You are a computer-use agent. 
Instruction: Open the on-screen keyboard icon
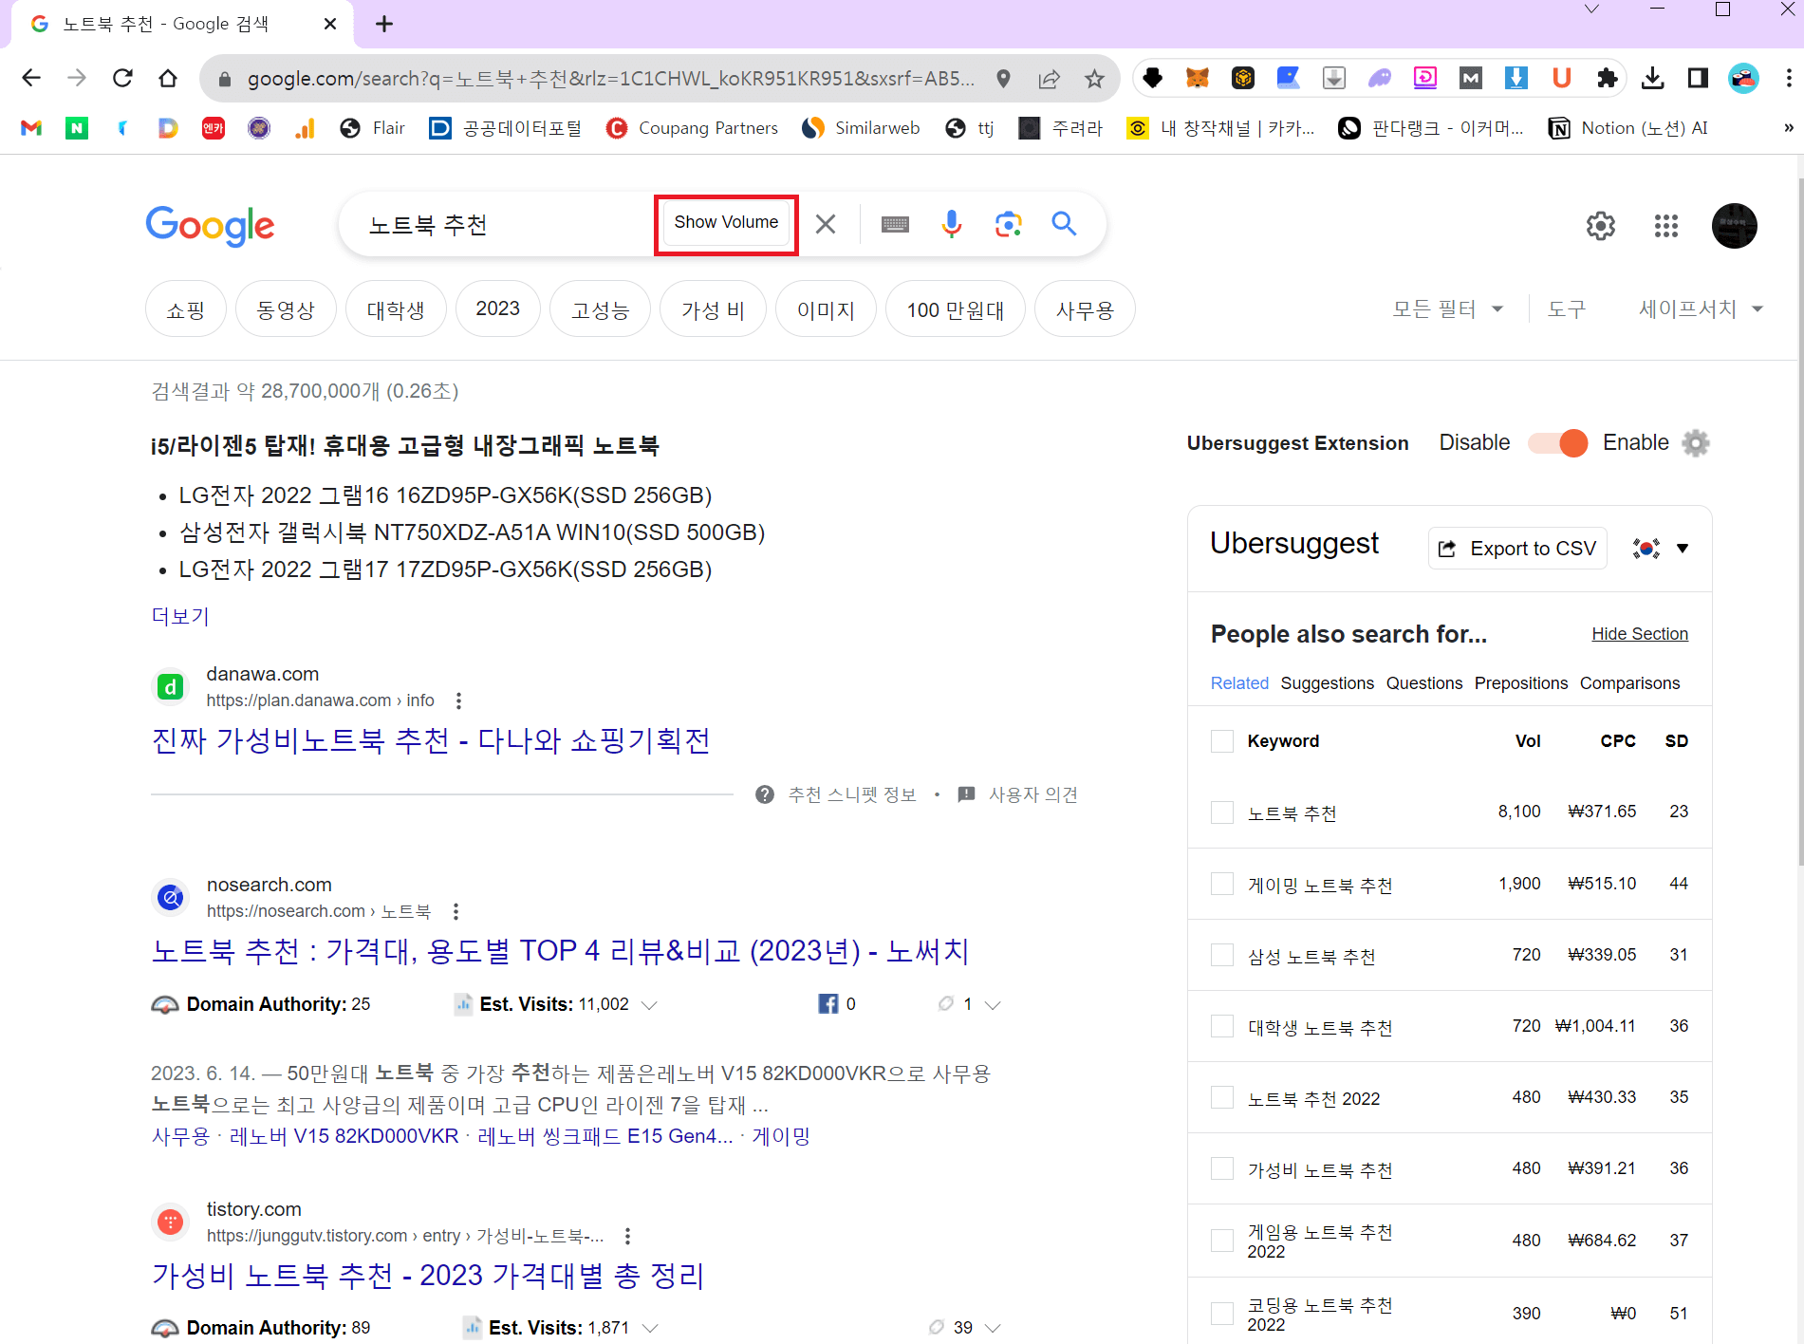pos(895,224)
